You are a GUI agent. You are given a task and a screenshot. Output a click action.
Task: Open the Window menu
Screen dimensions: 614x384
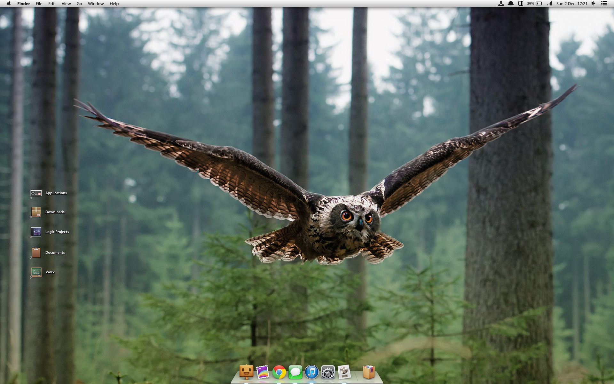(96, 4)
